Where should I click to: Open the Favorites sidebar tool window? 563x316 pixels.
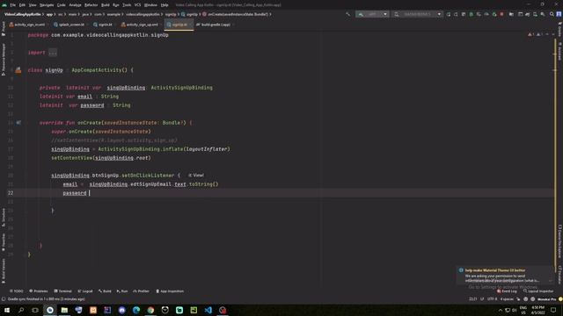pyautogui.click(x=4, y=242)
